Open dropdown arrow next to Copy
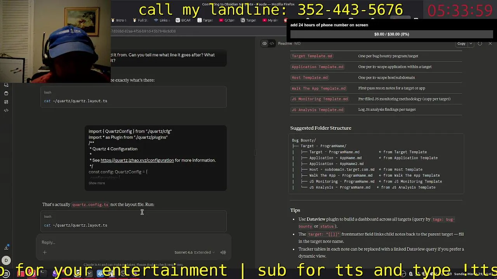497x279 pixels. point(471,43)
